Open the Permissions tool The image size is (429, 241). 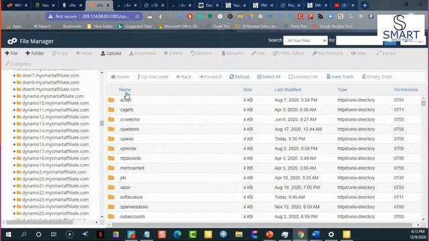click(328, 54)
